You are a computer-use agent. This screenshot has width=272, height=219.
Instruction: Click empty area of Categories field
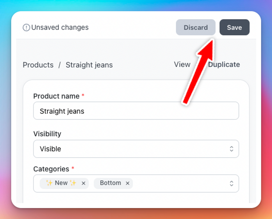[x=180, y=183]
